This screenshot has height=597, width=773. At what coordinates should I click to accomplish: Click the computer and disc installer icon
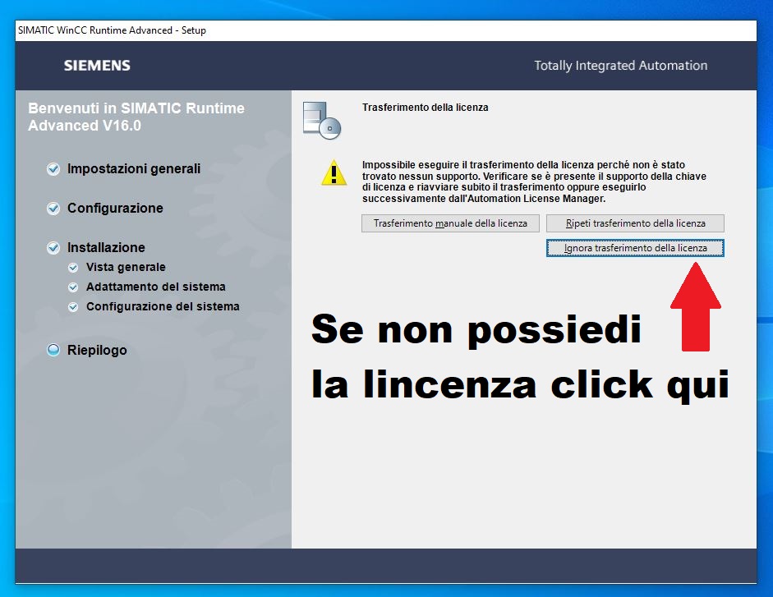pos(322,121)
